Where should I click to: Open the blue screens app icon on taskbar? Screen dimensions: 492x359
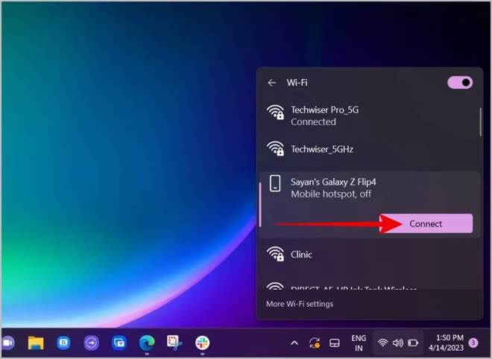click(x=119, y=343)
